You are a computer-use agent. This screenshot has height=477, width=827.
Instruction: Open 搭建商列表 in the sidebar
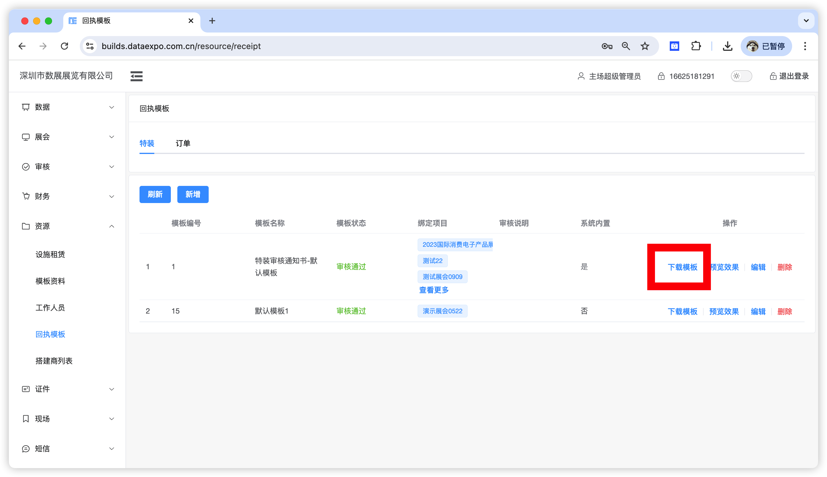(54, 361)
